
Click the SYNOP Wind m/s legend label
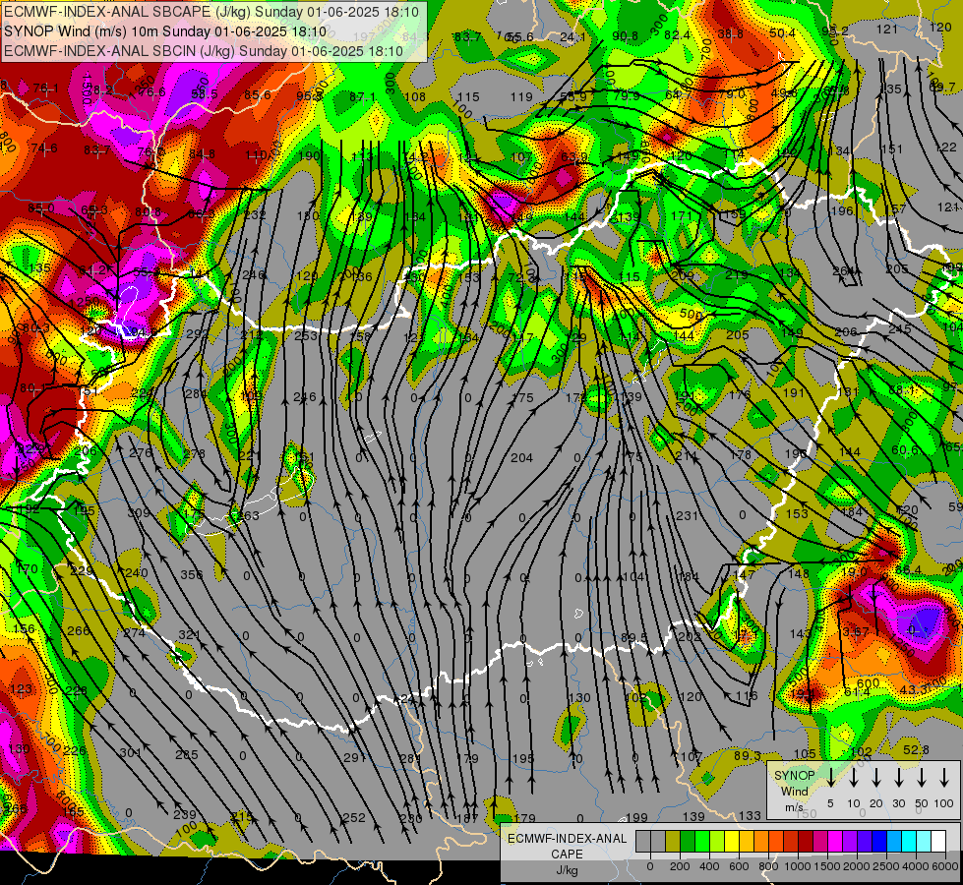794,791
